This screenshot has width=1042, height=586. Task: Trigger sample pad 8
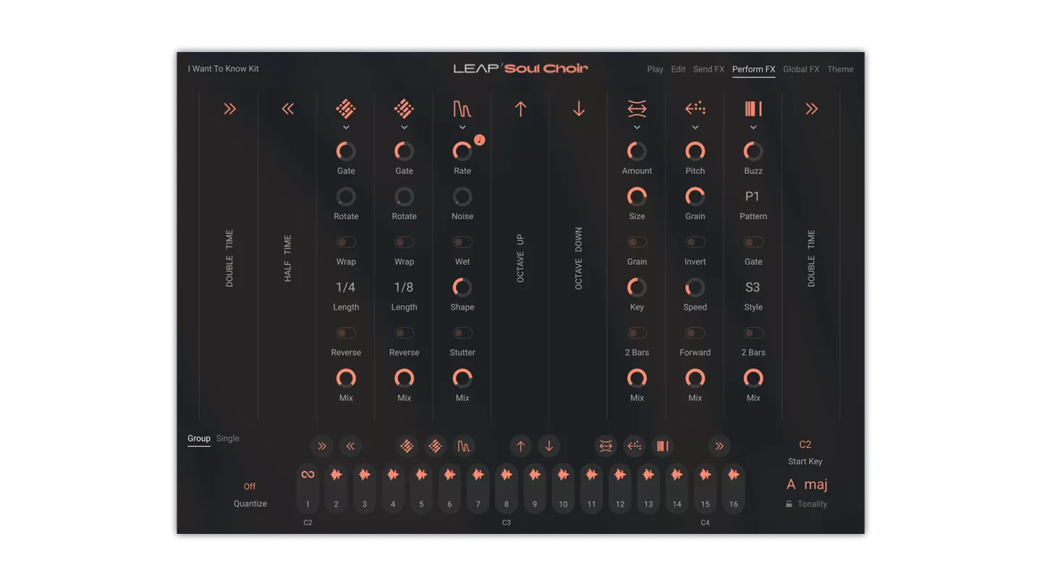pyautogui.click(x=507, y=488)
